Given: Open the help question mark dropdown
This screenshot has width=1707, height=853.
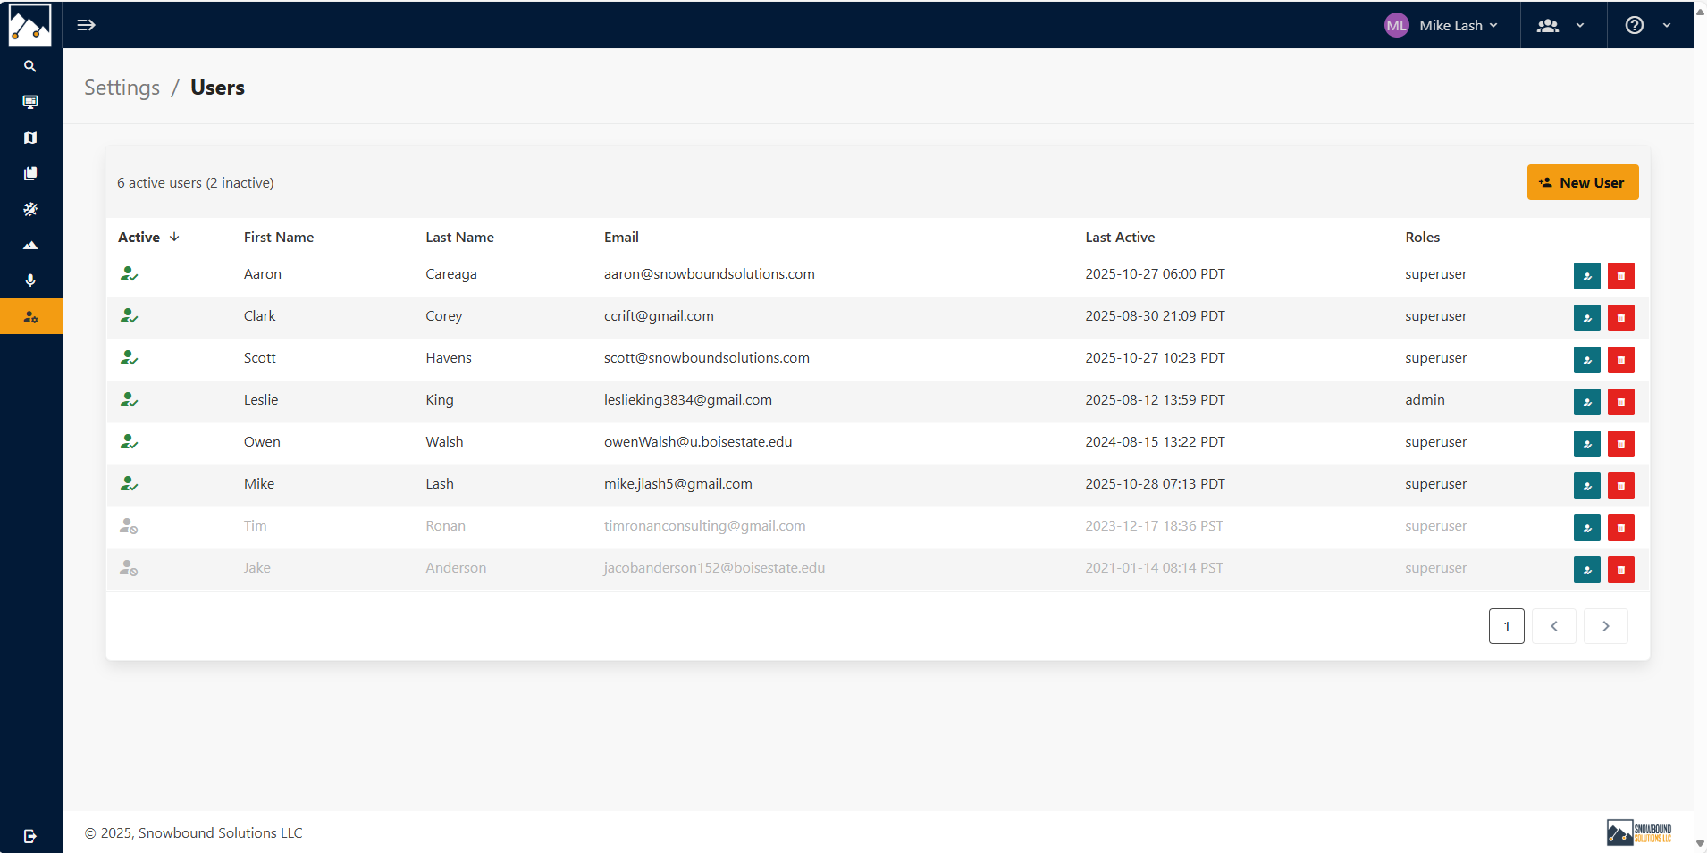Looking at the screenshot, I should click(1648, 25).
